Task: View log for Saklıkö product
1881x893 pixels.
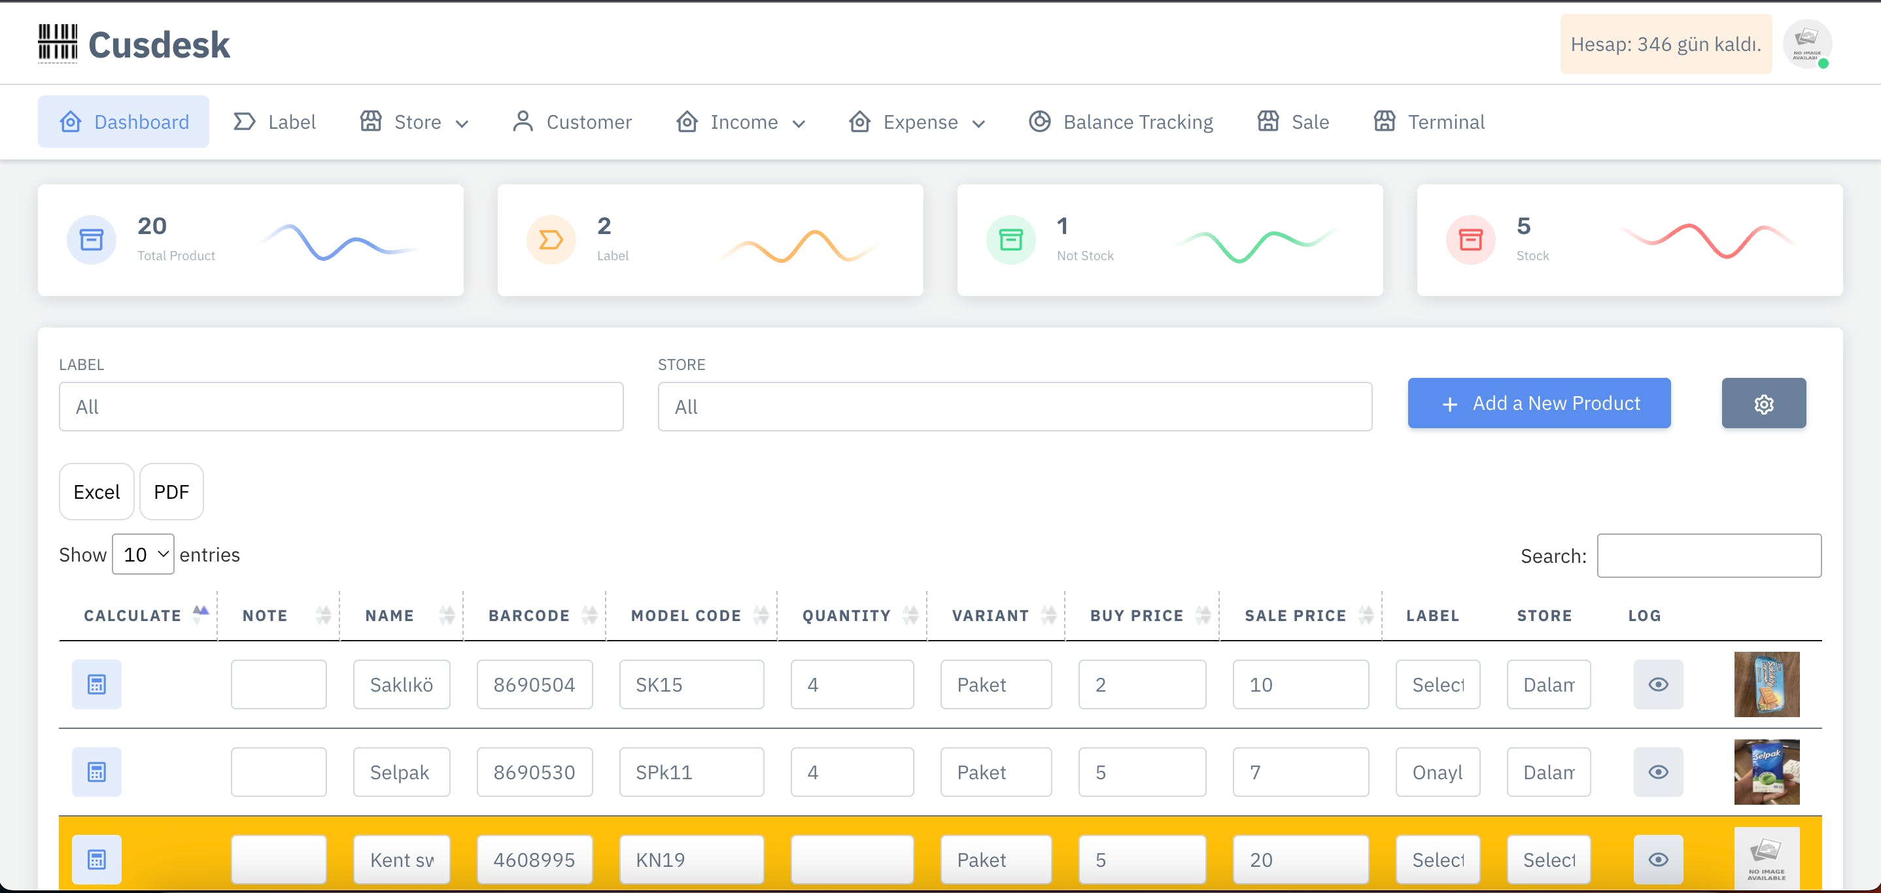Action: (1658, 684)
